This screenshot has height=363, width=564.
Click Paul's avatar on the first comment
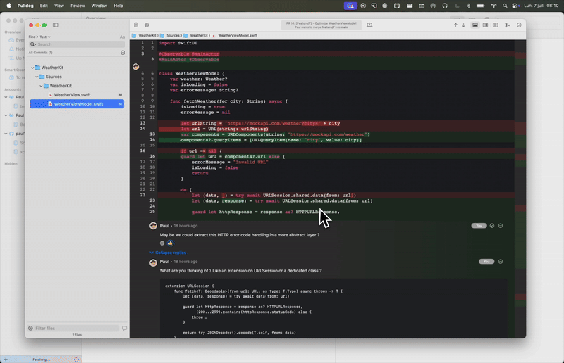click(x=153, y=226)
